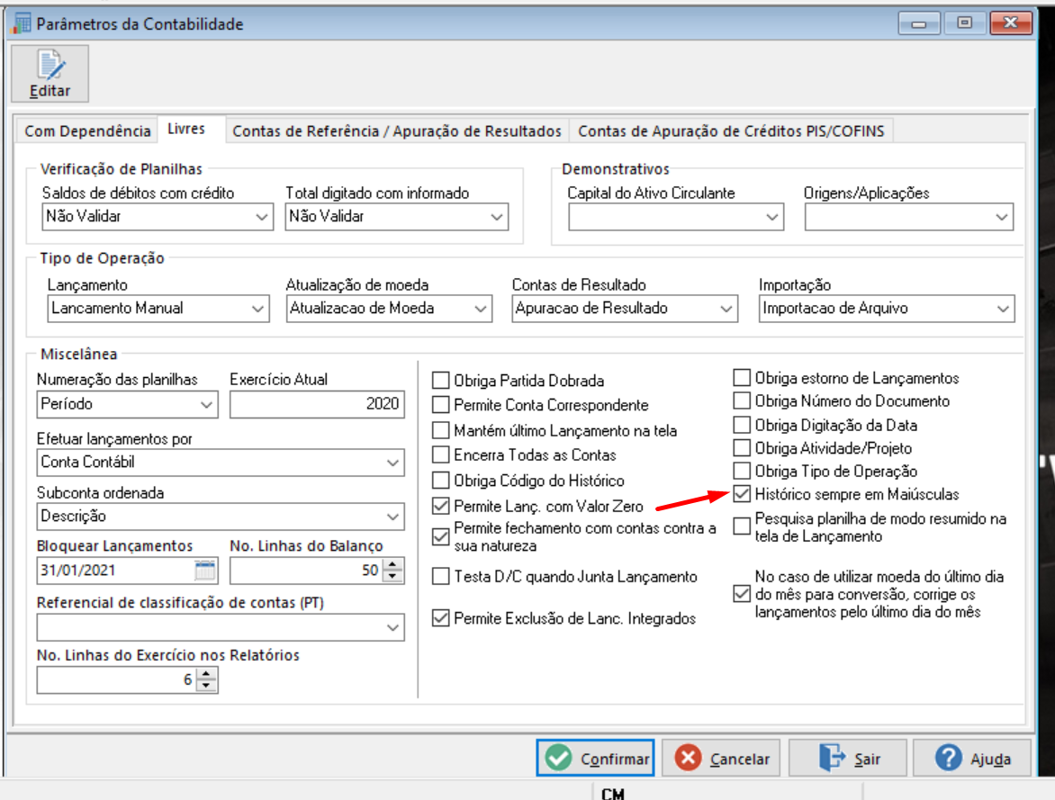Open Importação dropdown
The image size is (1055, 800).
(886, 308)
